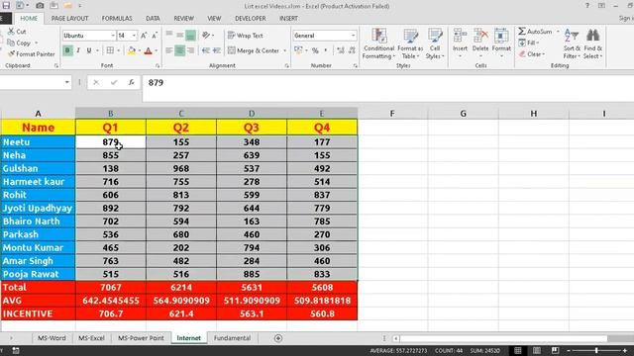
Task: Open the Font dialog launcher
Action: pyautogui.click(x=158, y=66)
